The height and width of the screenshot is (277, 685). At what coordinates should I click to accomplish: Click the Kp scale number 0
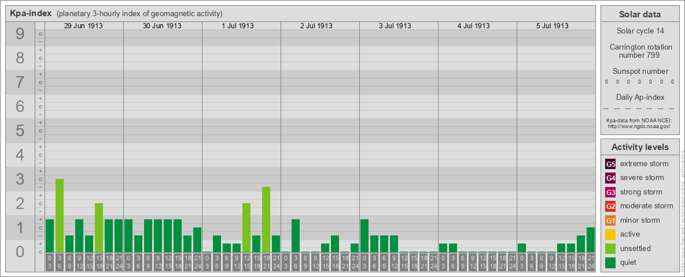[x=20, y=252]
